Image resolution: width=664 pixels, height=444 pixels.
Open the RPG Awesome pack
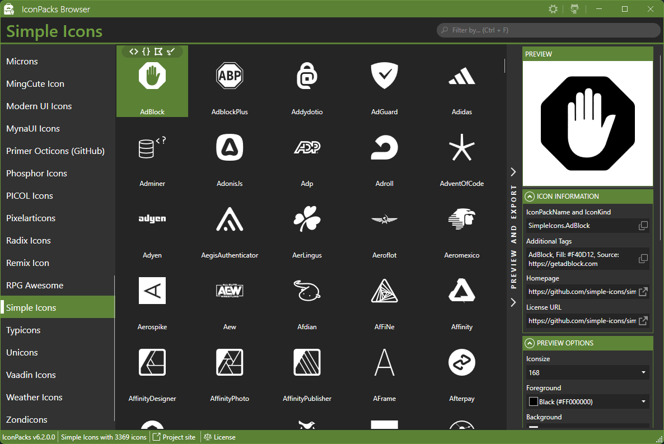57,286
